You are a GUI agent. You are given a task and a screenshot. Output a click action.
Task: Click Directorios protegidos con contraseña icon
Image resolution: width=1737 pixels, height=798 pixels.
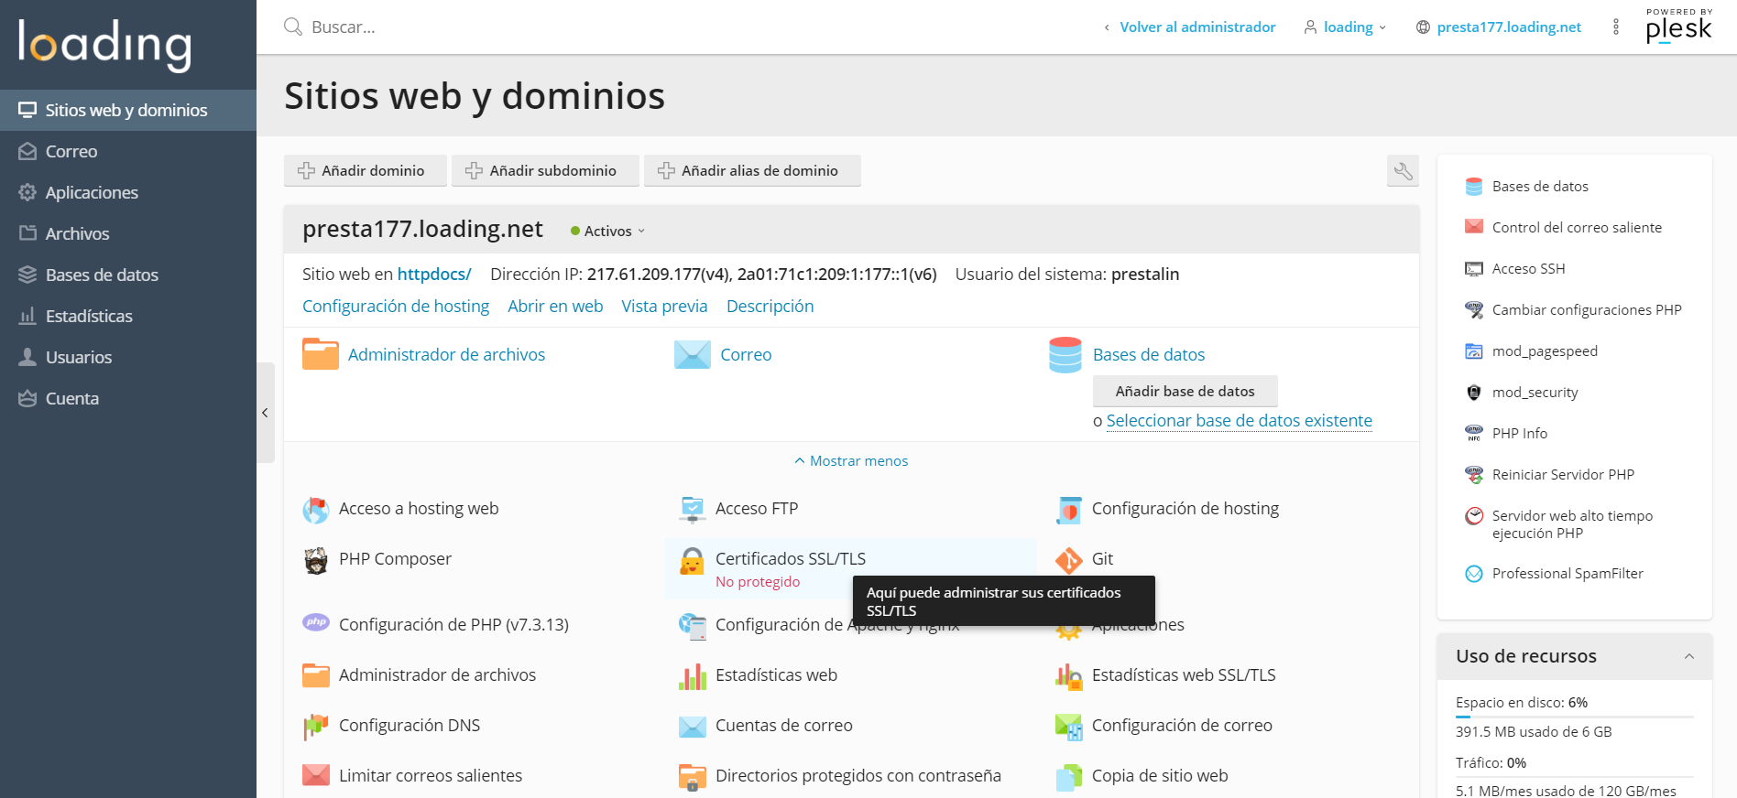(x=693, y=777)
